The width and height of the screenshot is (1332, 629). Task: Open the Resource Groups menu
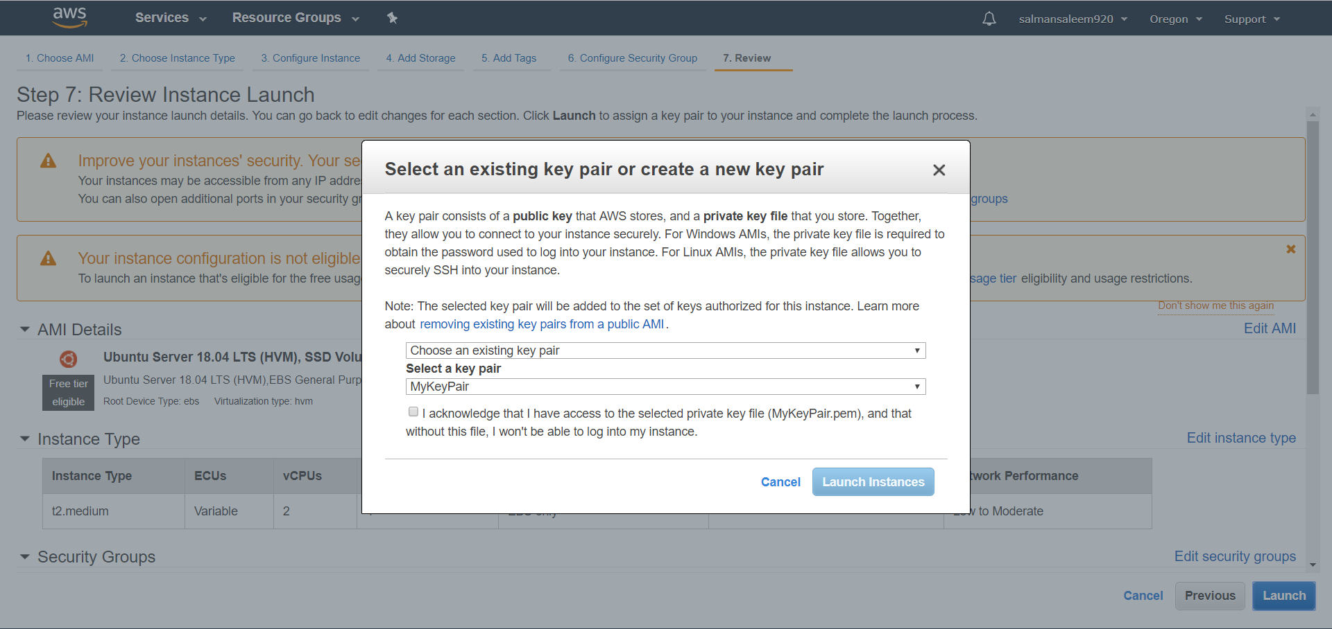pyautogui.click(x=295, y=18)
